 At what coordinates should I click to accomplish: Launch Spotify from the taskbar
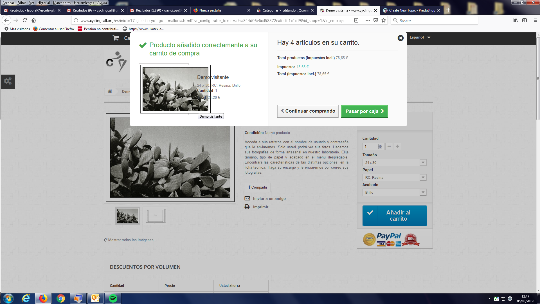[113, 298]
